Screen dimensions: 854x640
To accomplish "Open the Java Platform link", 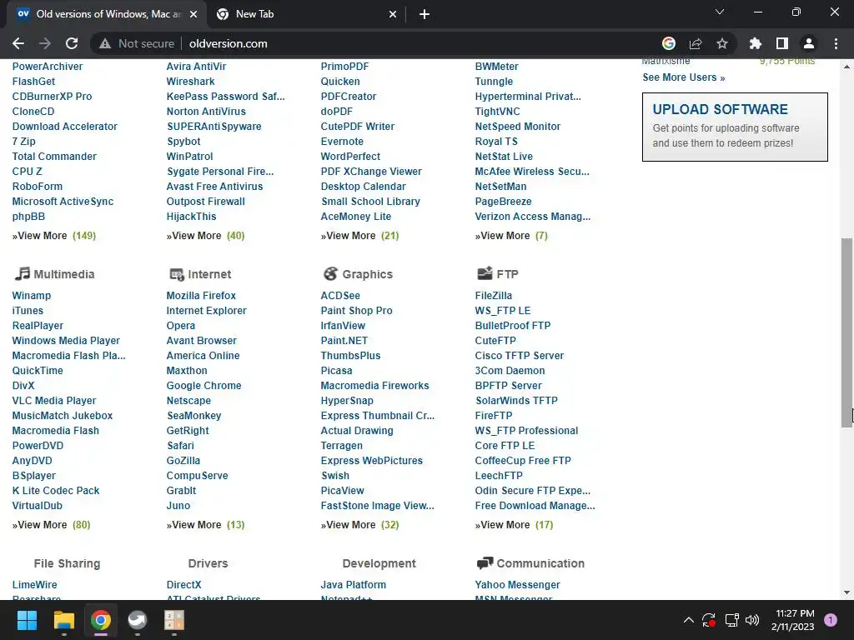I will click(x=354, y=584).
